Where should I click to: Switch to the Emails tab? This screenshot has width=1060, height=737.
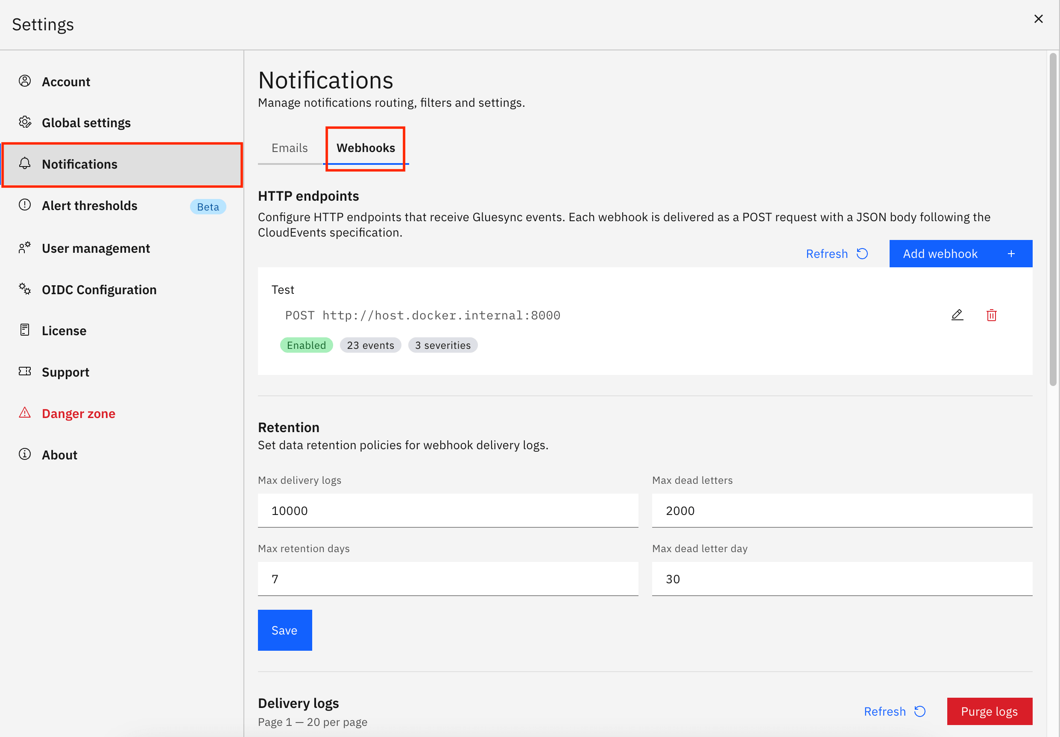coord(290,148)
